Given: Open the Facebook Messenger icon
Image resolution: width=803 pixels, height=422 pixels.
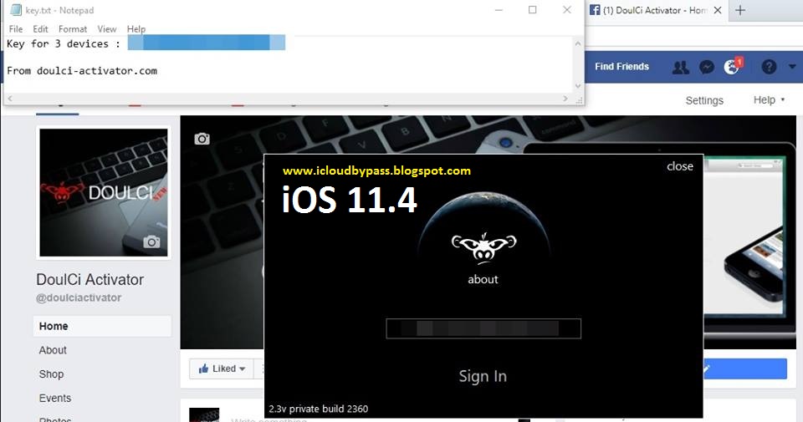Looking at the screenshot, I should [x=707, y=67].
